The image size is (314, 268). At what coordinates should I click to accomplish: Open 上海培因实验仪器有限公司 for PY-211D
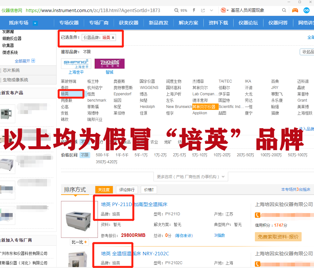point(284,204)
